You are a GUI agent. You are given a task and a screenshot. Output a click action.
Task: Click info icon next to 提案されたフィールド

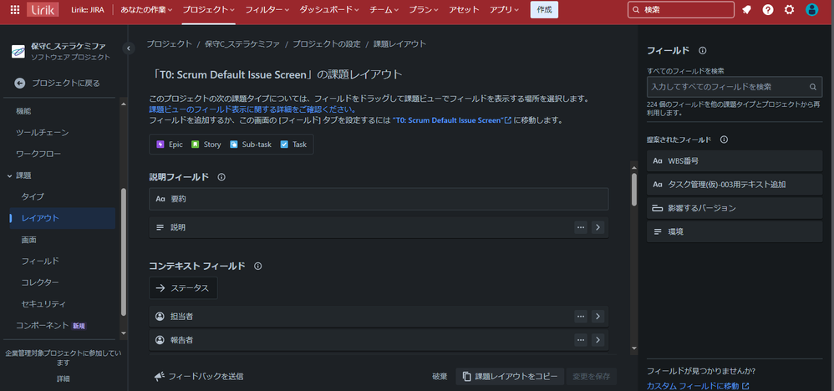(x=724, y=140)
